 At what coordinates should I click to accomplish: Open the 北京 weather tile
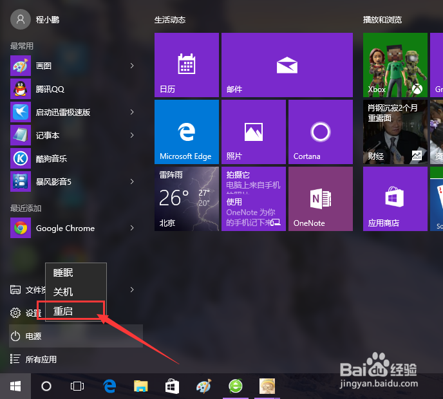187,199
